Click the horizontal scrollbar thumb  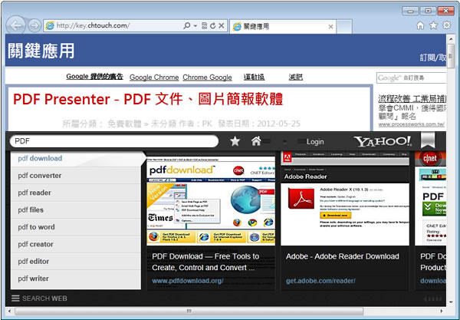click(189, 312)
